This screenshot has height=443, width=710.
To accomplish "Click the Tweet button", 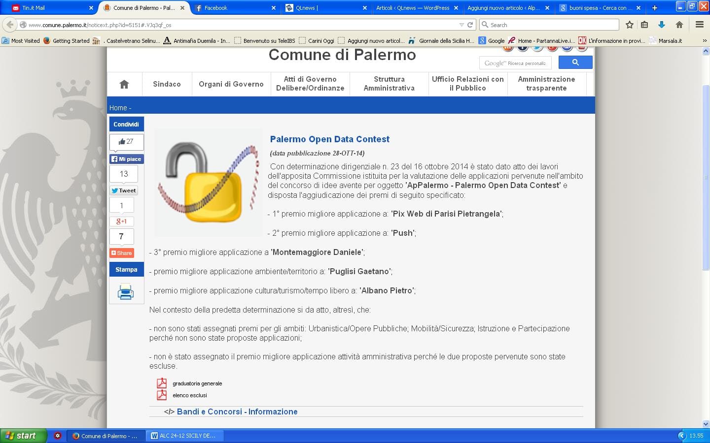I will click(x=124, y=190).
